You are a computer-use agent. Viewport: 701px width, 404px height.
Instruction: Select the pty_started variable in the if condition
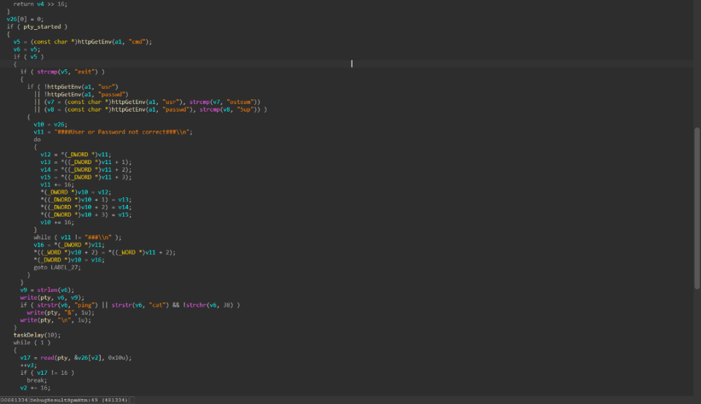[x=42, y=27]
